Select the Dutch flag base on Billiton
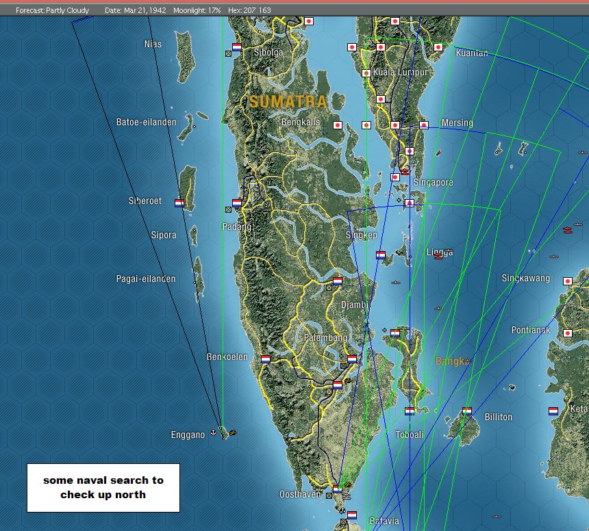 pos(467,411)
